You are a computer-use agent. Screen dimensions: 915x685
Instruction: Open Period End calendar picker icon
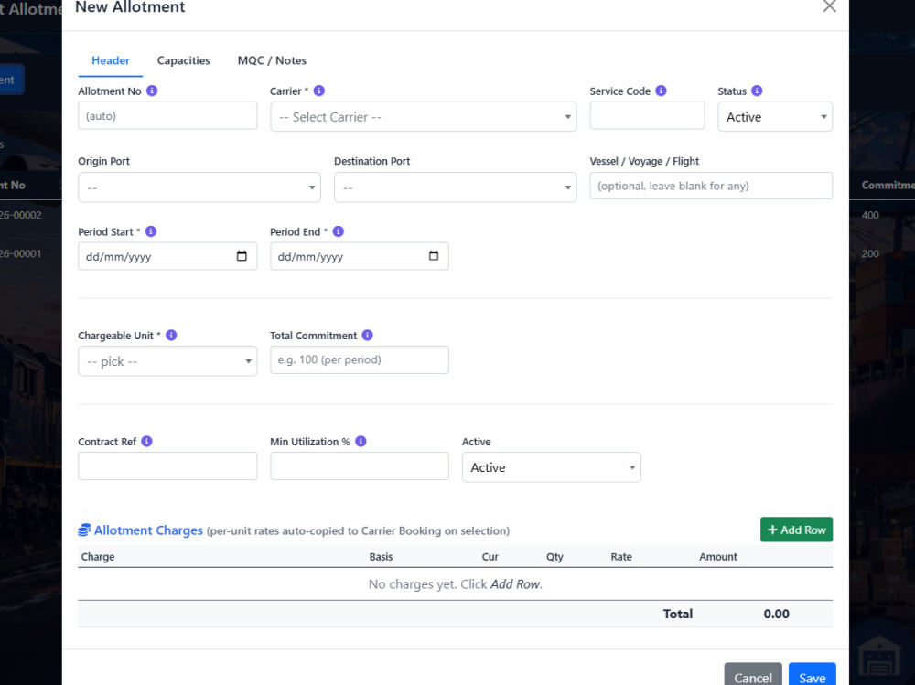pyautogui.click(x=434, y=256)
